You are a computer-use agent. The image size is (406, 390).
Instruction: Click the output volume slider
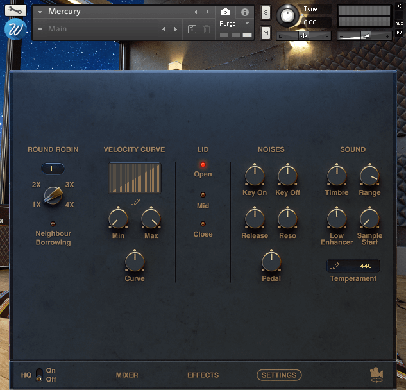coord(364,36)
